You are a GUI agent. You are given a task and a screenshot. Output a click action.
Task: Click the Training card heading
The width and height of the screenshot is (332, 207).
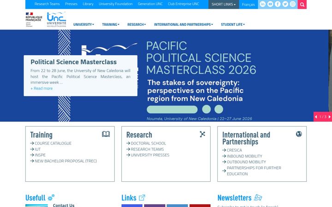click(x=41, y=135)
